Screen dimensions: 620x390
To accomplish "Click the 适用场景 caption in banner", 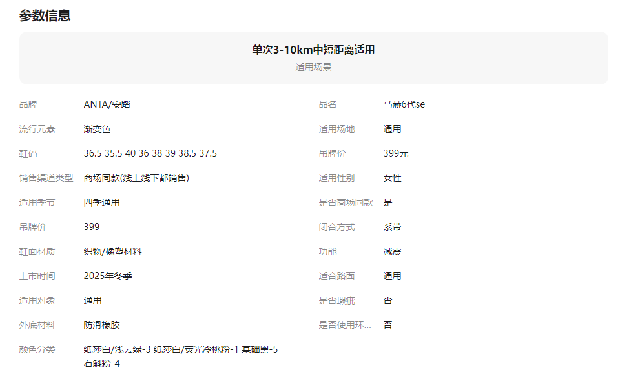I will click(x=313, y=67).
